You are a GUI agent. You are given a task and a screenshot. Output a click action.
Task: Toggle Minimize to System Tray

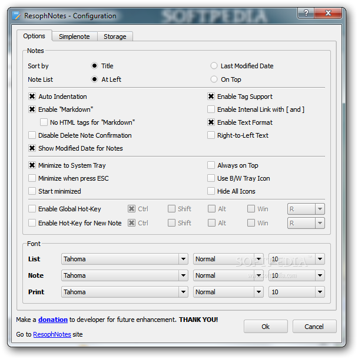tap(32, 165)
